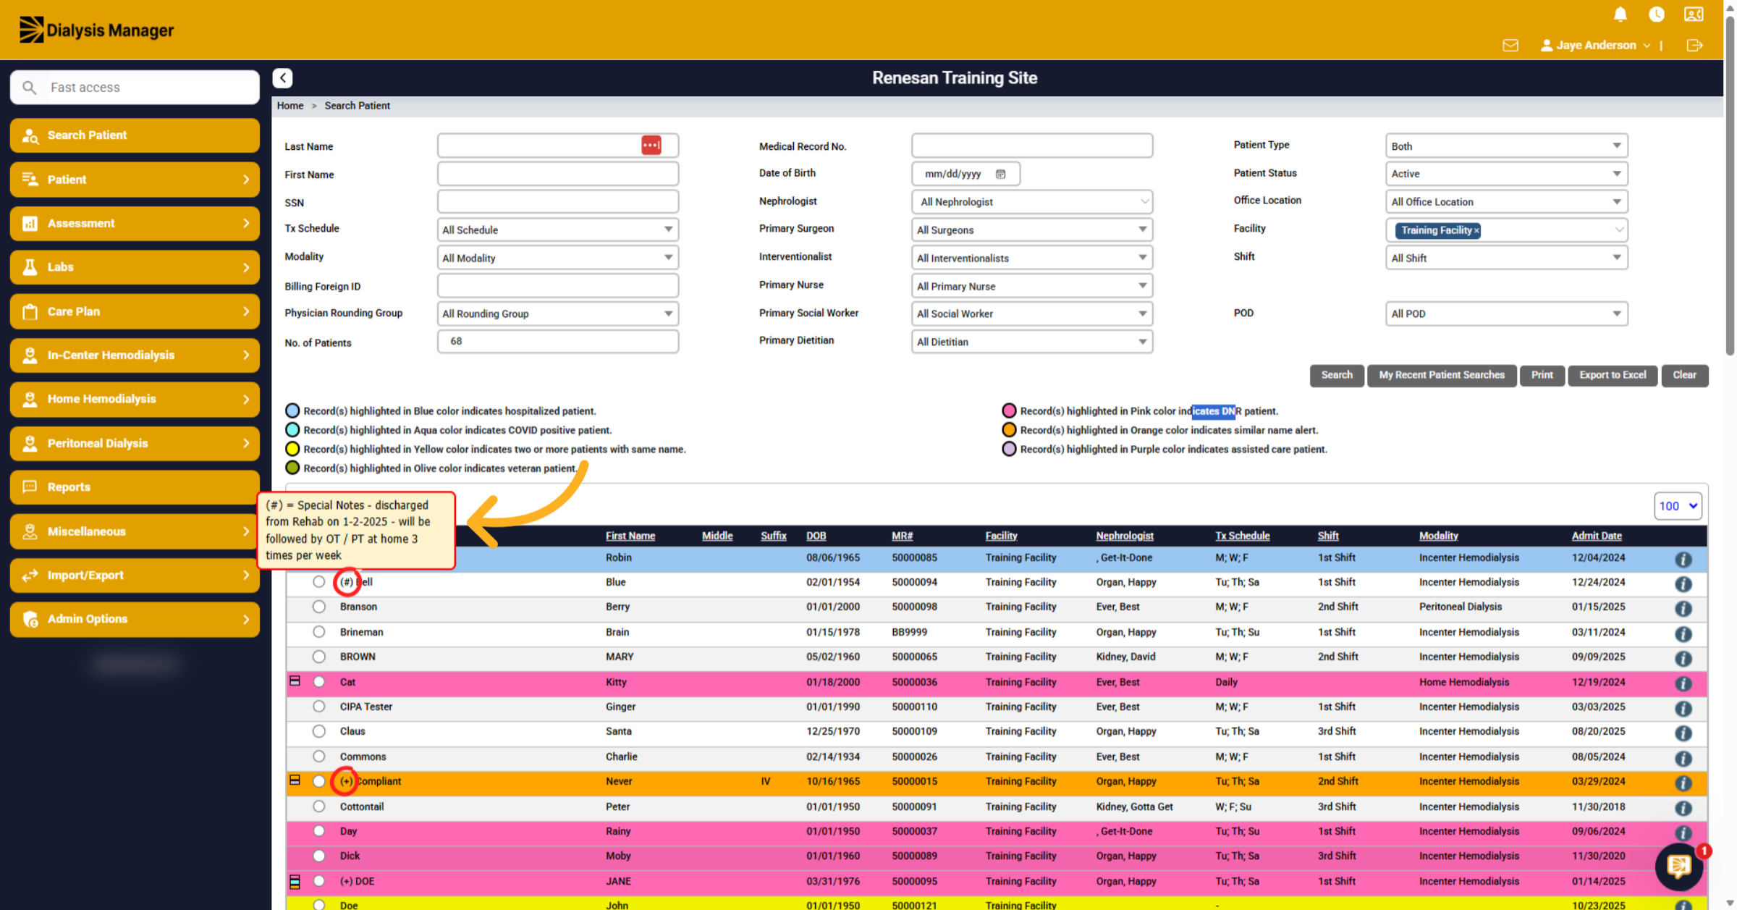Click the pink DNR legend swatch
This screenshot has width=1737, height=910.
coord(1009,411)
